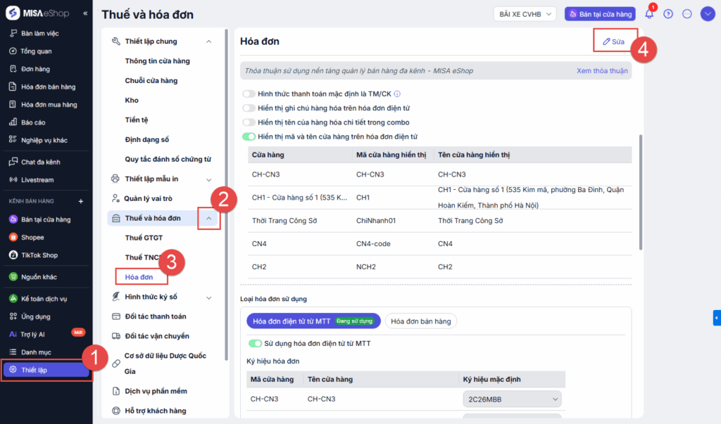Image resolution: width=721 pixels, height=424 pixels.
Task: Open Quy tắc đánh số chứng từ
Action: click(x=168, y=159)
